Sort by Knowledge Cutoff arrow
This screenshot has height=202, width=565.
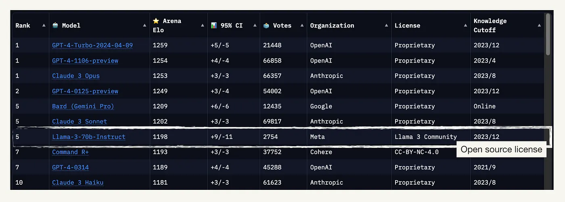pyautogui.click(x=539, y=25)
